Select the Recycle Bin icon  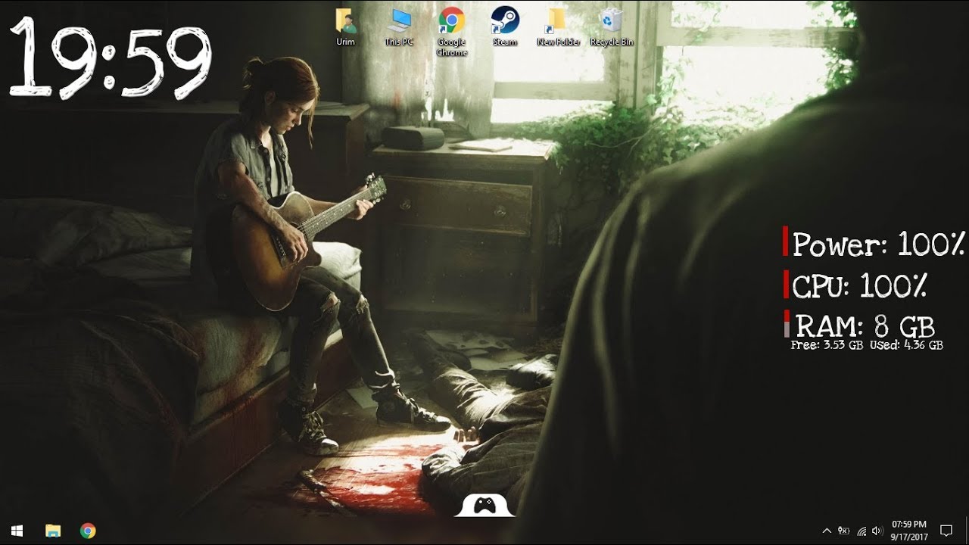pyautogui.click(x=611, y=27)
